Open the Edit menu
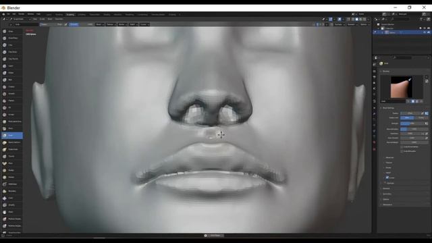This screenshot has width=432, height=243. click(x=13, y=14)
